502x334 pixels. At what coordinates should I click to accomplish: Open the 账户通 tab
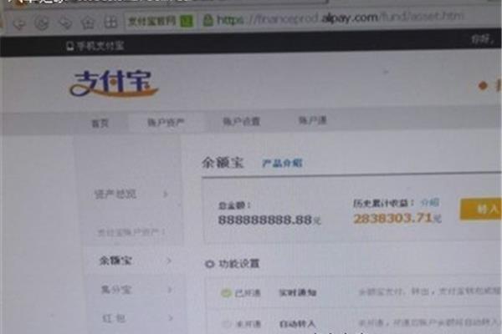click(x=312, y=120)
